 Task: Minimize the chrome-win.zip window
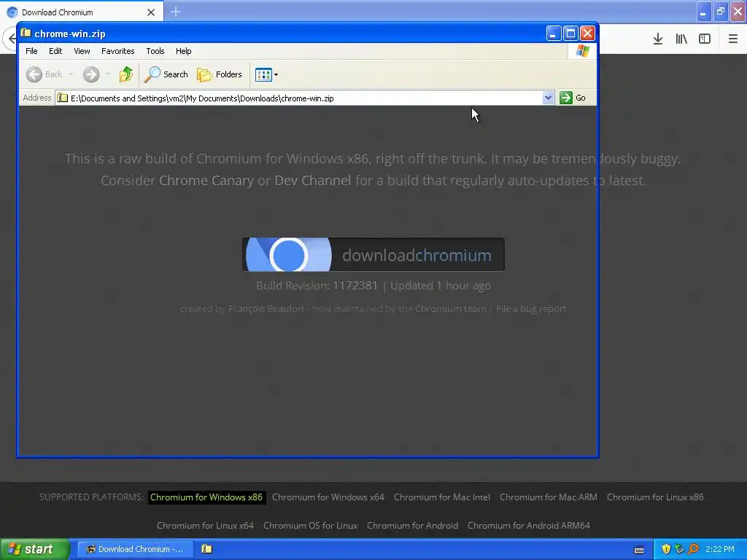pos(553,34)
